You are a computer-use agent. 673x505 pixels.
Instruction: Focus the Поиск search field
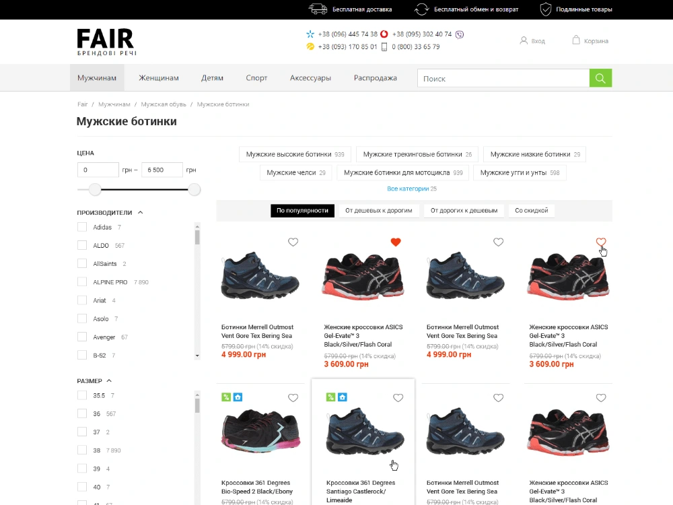[503, 78]
